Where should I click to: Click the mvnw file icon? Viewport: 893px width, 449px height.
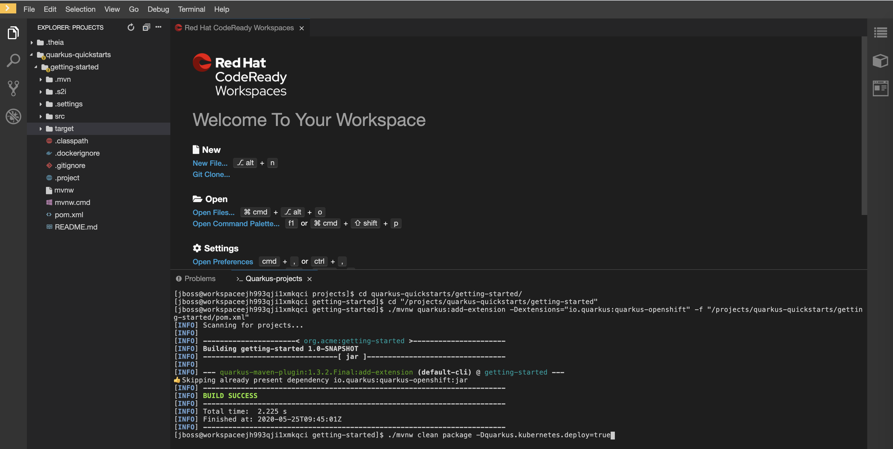(x=49, y=190)
